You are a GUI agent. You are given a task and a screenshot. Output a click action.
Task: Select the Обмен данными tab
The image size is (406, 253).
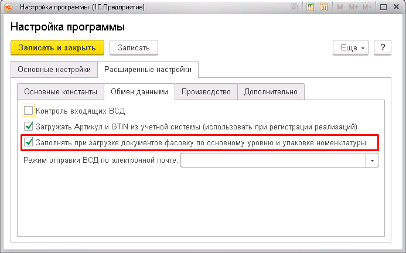(x=139, y=92)
